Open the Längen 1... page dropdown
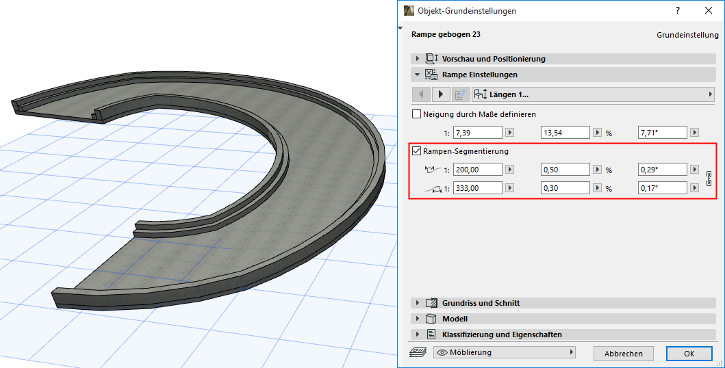The width and height of the screenshot is (725, 368). 594,94
